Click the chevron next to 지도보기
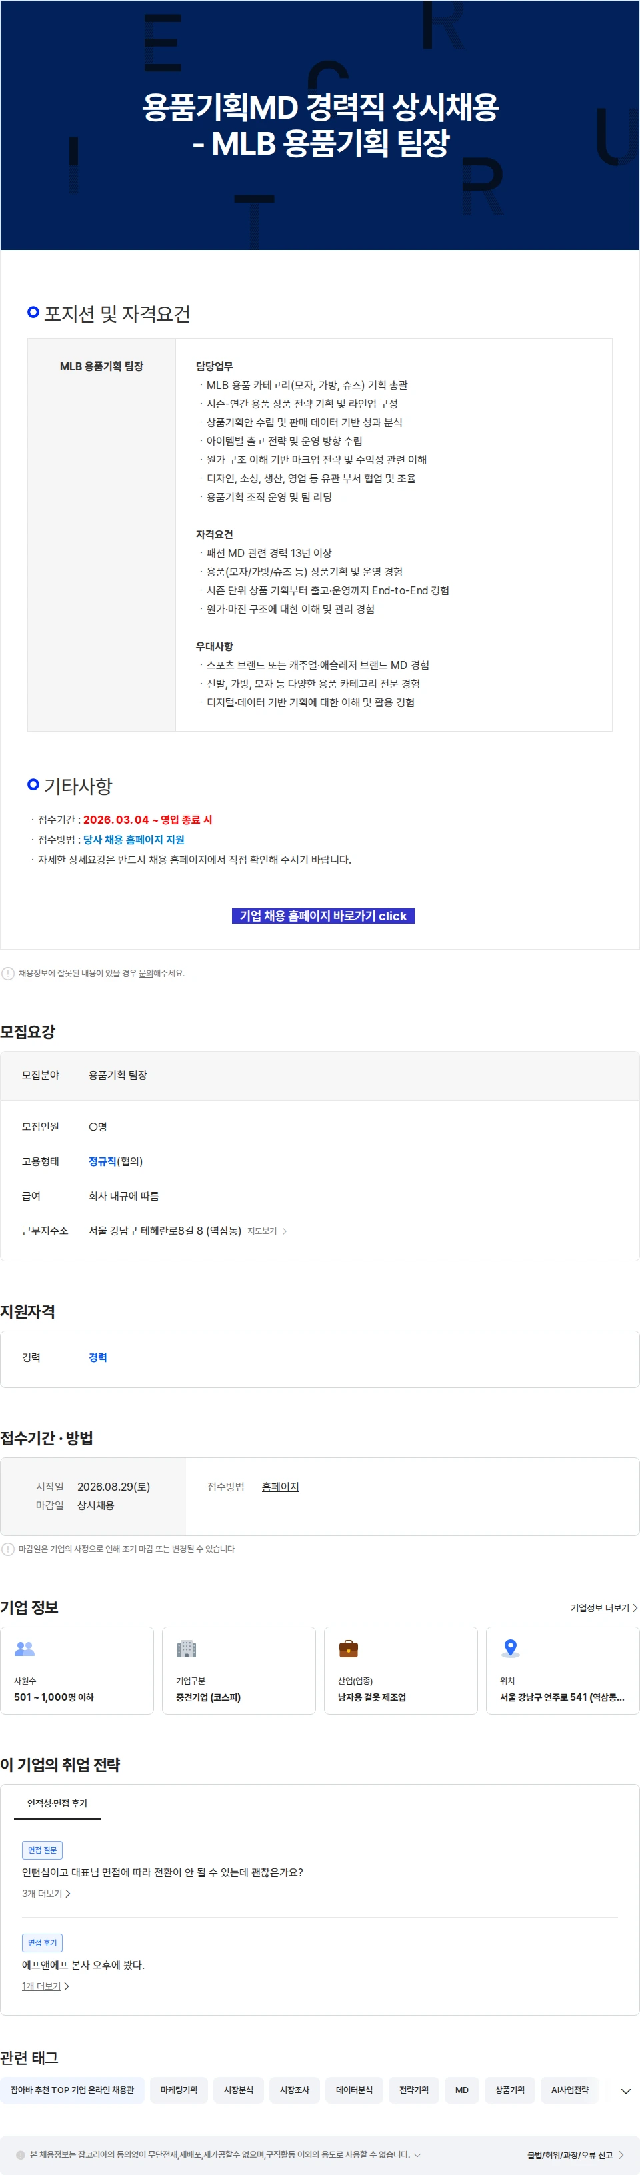This screenshot has width=640, height=2175. [x=285, y=1231]
